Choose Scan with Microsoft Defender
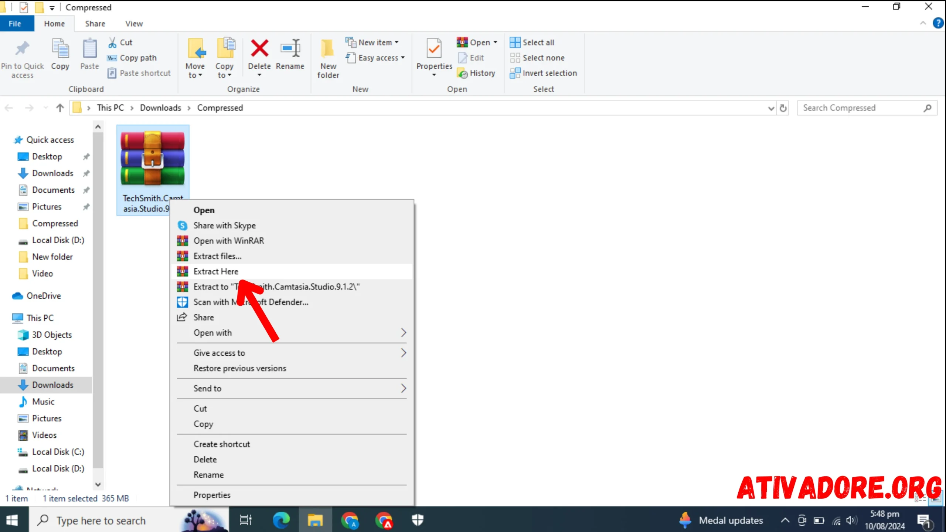 [292, 302]
